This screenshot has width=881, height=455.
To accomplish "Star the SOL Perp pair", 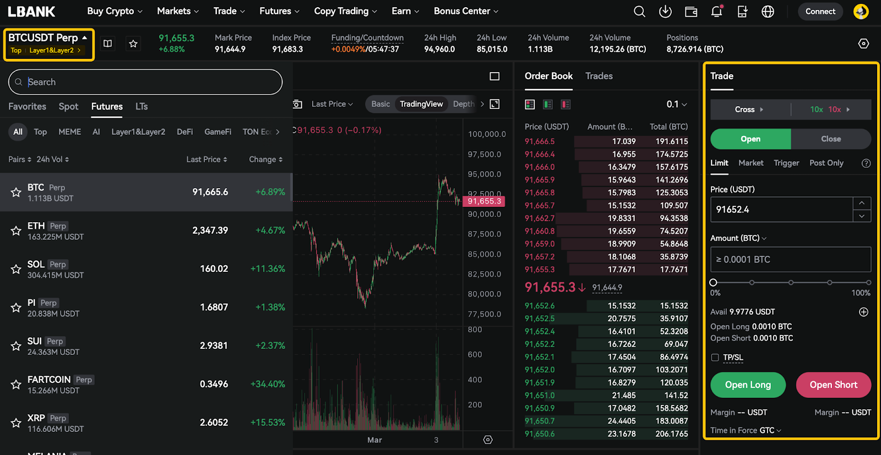I will (16, 270).
